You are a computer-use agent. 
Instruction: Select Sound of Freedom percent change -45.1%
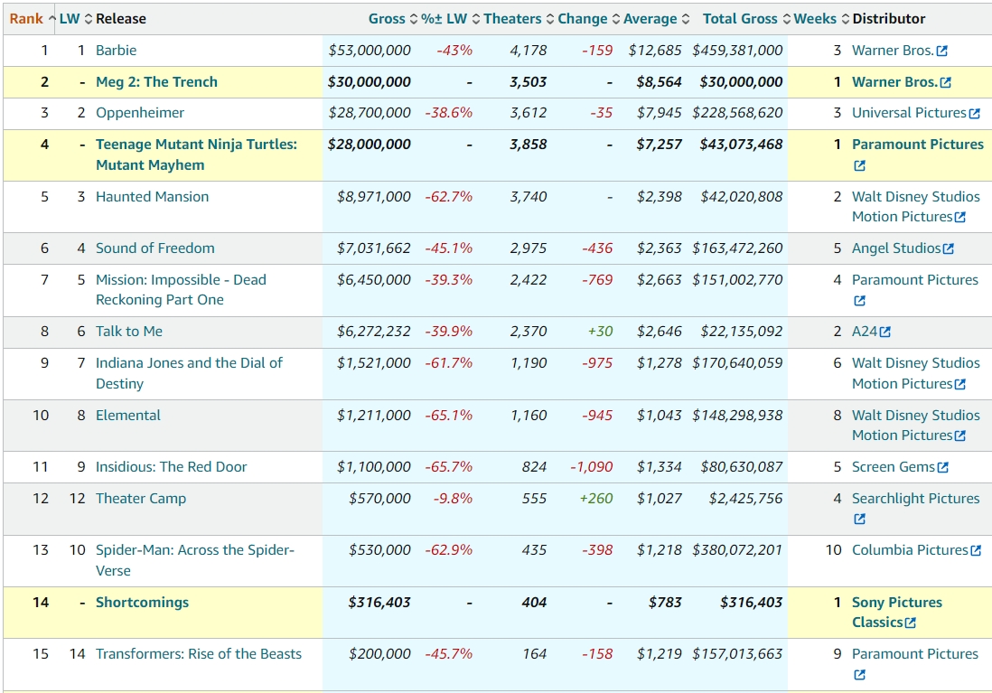(x=448, y=248)
